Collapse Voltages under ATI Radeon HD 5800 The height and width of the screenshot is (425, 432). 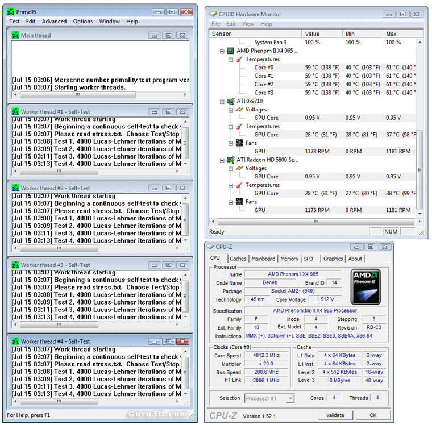(231, 169)
